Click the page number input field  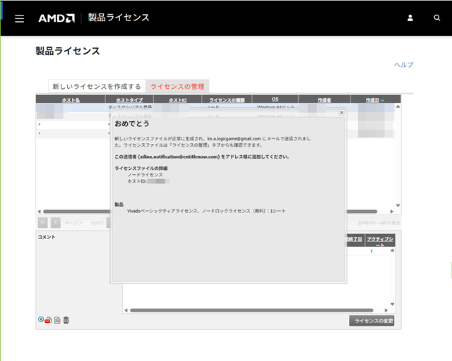pos(85,223)
